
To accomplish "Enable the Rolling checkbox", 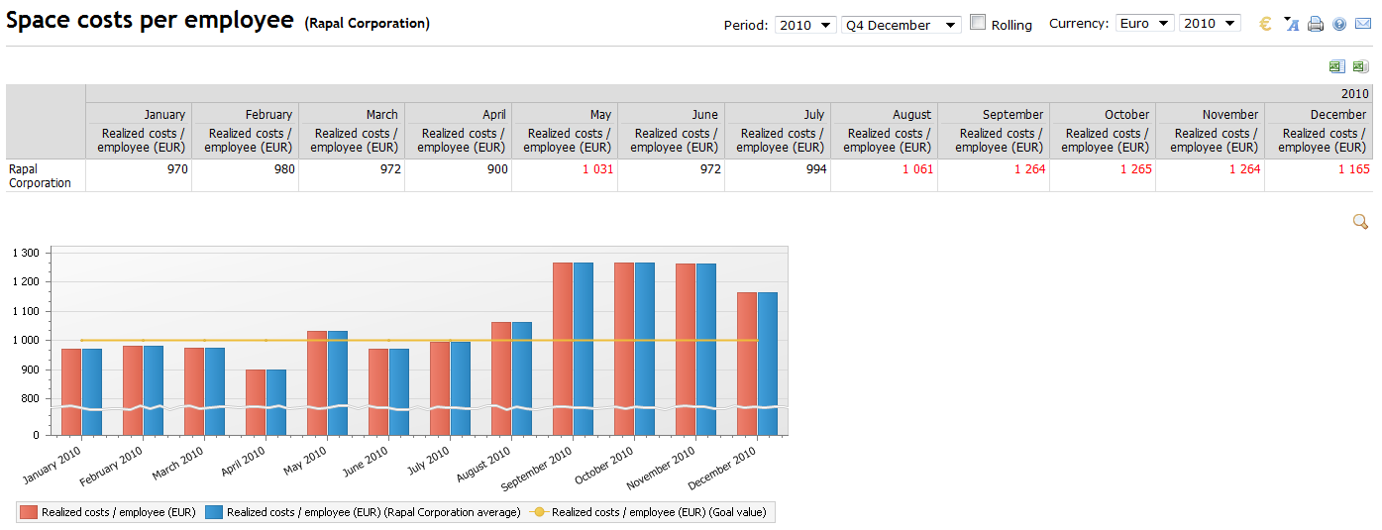I will [978, 23].
